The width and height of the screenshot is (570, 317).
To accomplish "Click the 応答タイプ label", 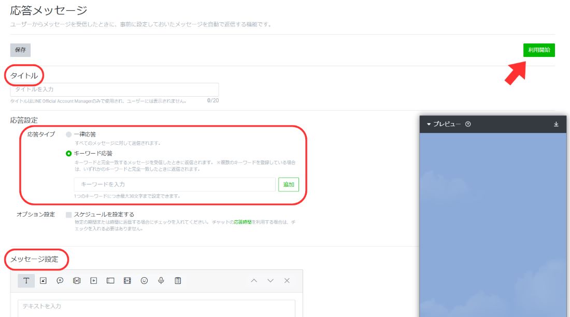I will pos(41,134).
